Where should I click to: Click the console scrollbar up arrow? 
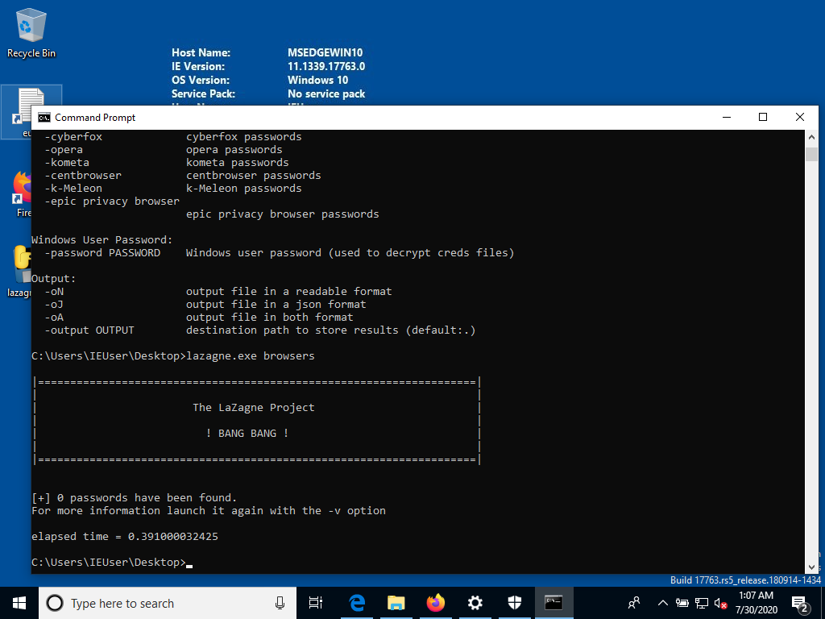pyautogui.click(x=811, y=137)
